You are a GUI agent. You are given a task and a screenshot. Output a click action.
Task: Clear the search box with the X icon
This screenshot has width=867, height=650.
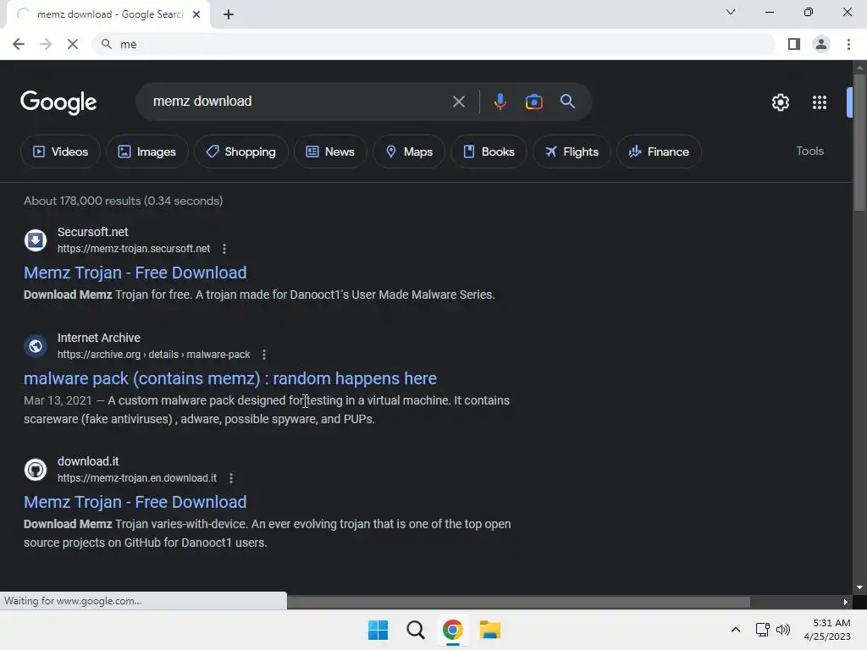pyautogui.click(x=458, y=102)
